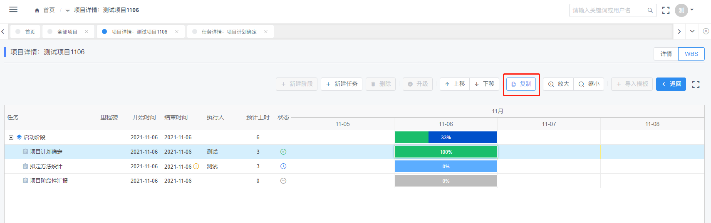The image size is (711, 223).
Task: Move the task up with 上移
Action: [x=455, y=84]
